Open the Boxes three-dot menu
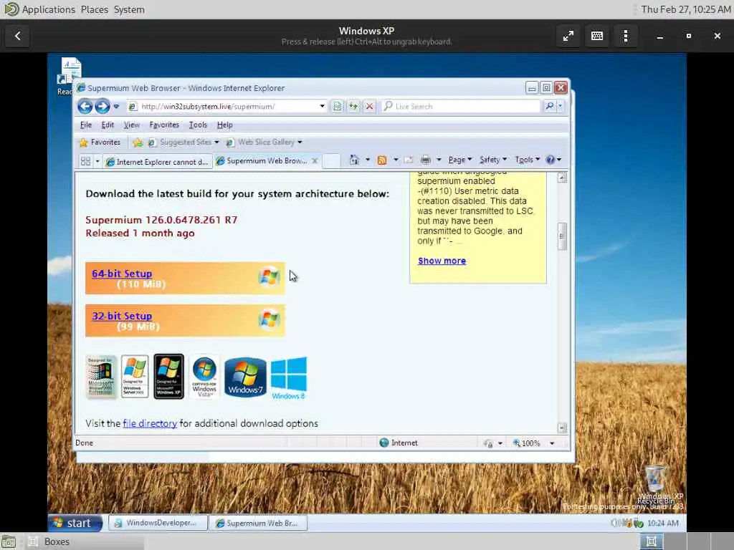This screenshot has height=550, width=734. point(626,36)
